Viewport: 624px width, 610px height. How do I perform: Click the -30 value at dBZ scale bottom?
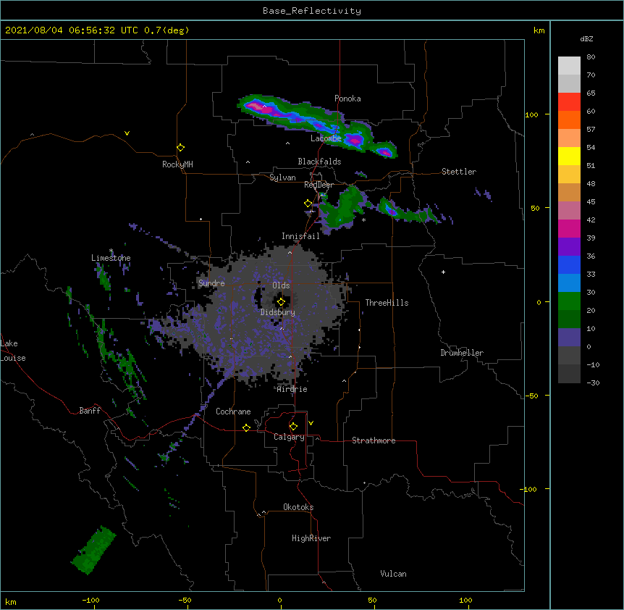pos(593,383)
